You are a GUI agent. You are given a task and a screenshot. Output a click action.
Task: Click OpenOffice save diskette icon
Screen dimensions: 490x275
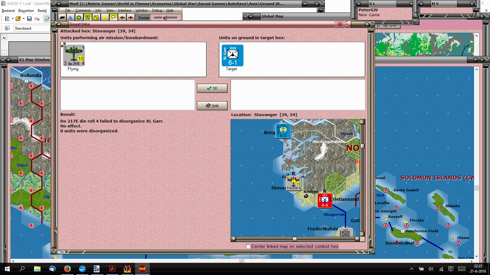tap(29, 19)
